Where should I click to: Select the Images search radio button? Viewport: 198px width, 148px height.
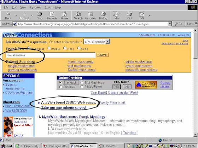point(49,48)
